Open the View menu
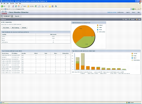This screenshot has width=142, height=104. coord(8,3)
